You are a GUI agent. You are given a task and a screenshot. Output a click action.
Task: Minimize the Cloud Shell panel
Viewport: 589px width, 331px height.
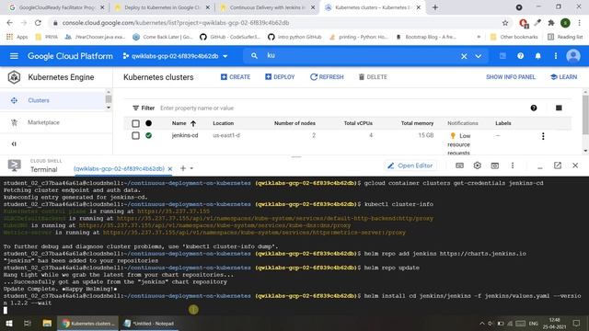540,167
